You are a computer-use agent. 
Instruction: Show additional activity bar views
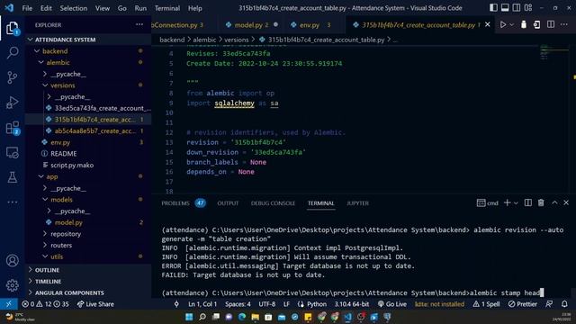[12, 202]
